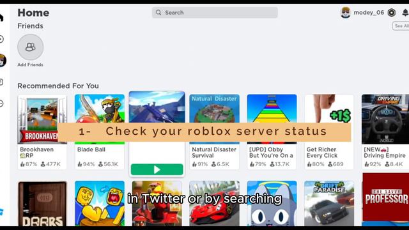
Task: Open the Robux hexagon icon
Action: tap(392, 13)
